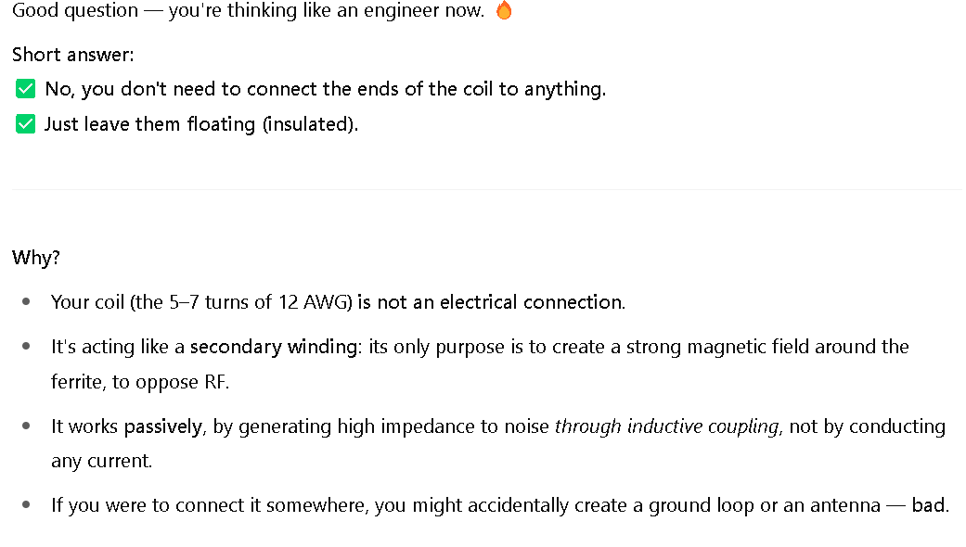Screen dimensions: 966x547
Task: Click the green checkmark beside 'Just leave them floating'
Action: [25, 124]
